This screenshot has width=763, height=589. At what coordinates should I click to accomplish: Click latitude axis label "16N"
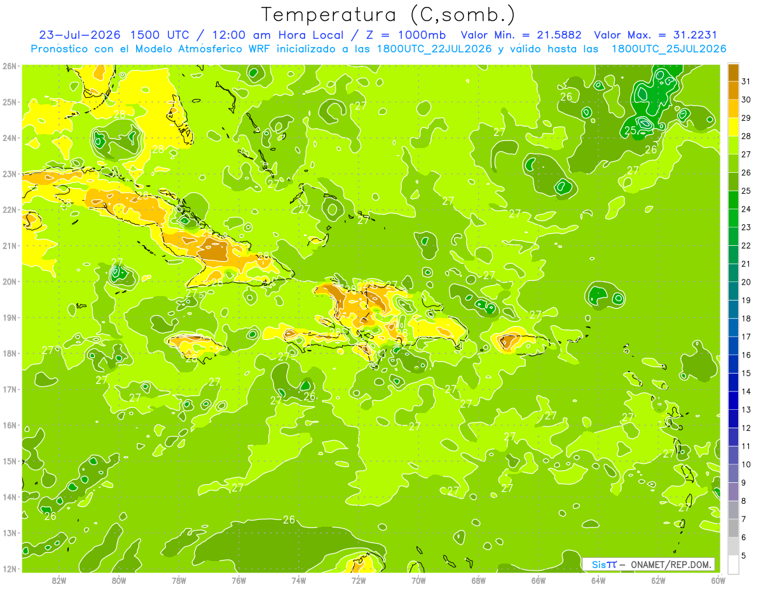[10, 425]
